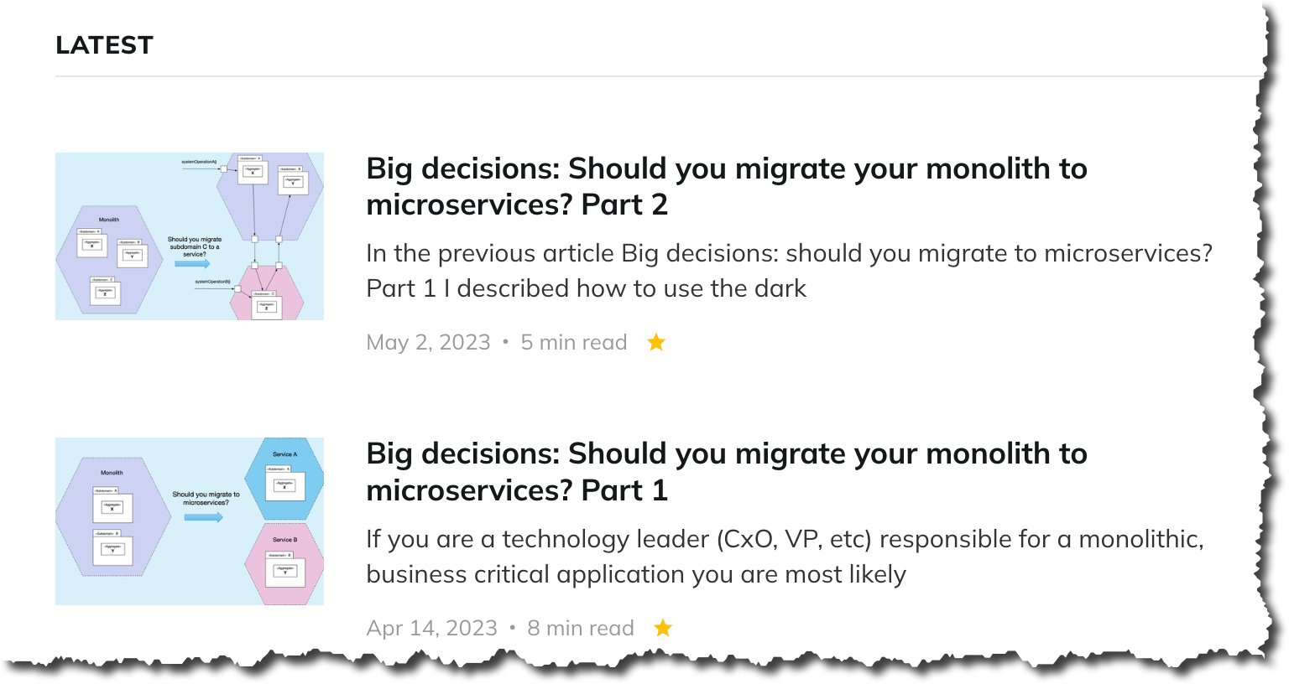Click the '8 min read' label

click(581, 628)
